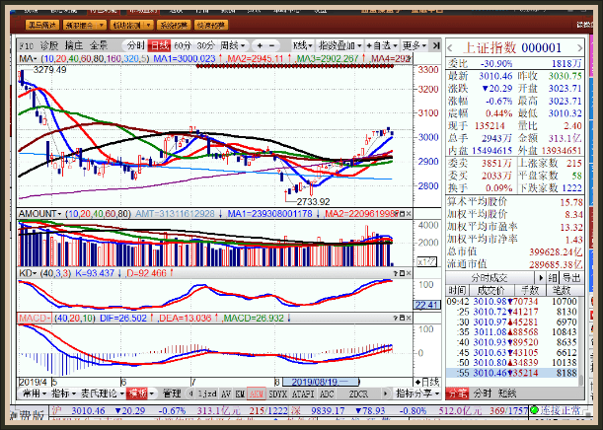Image resolution: width=603 pixels, height=430 pixels.
Task: Click the 导出 export button
Action: point(571,277)
